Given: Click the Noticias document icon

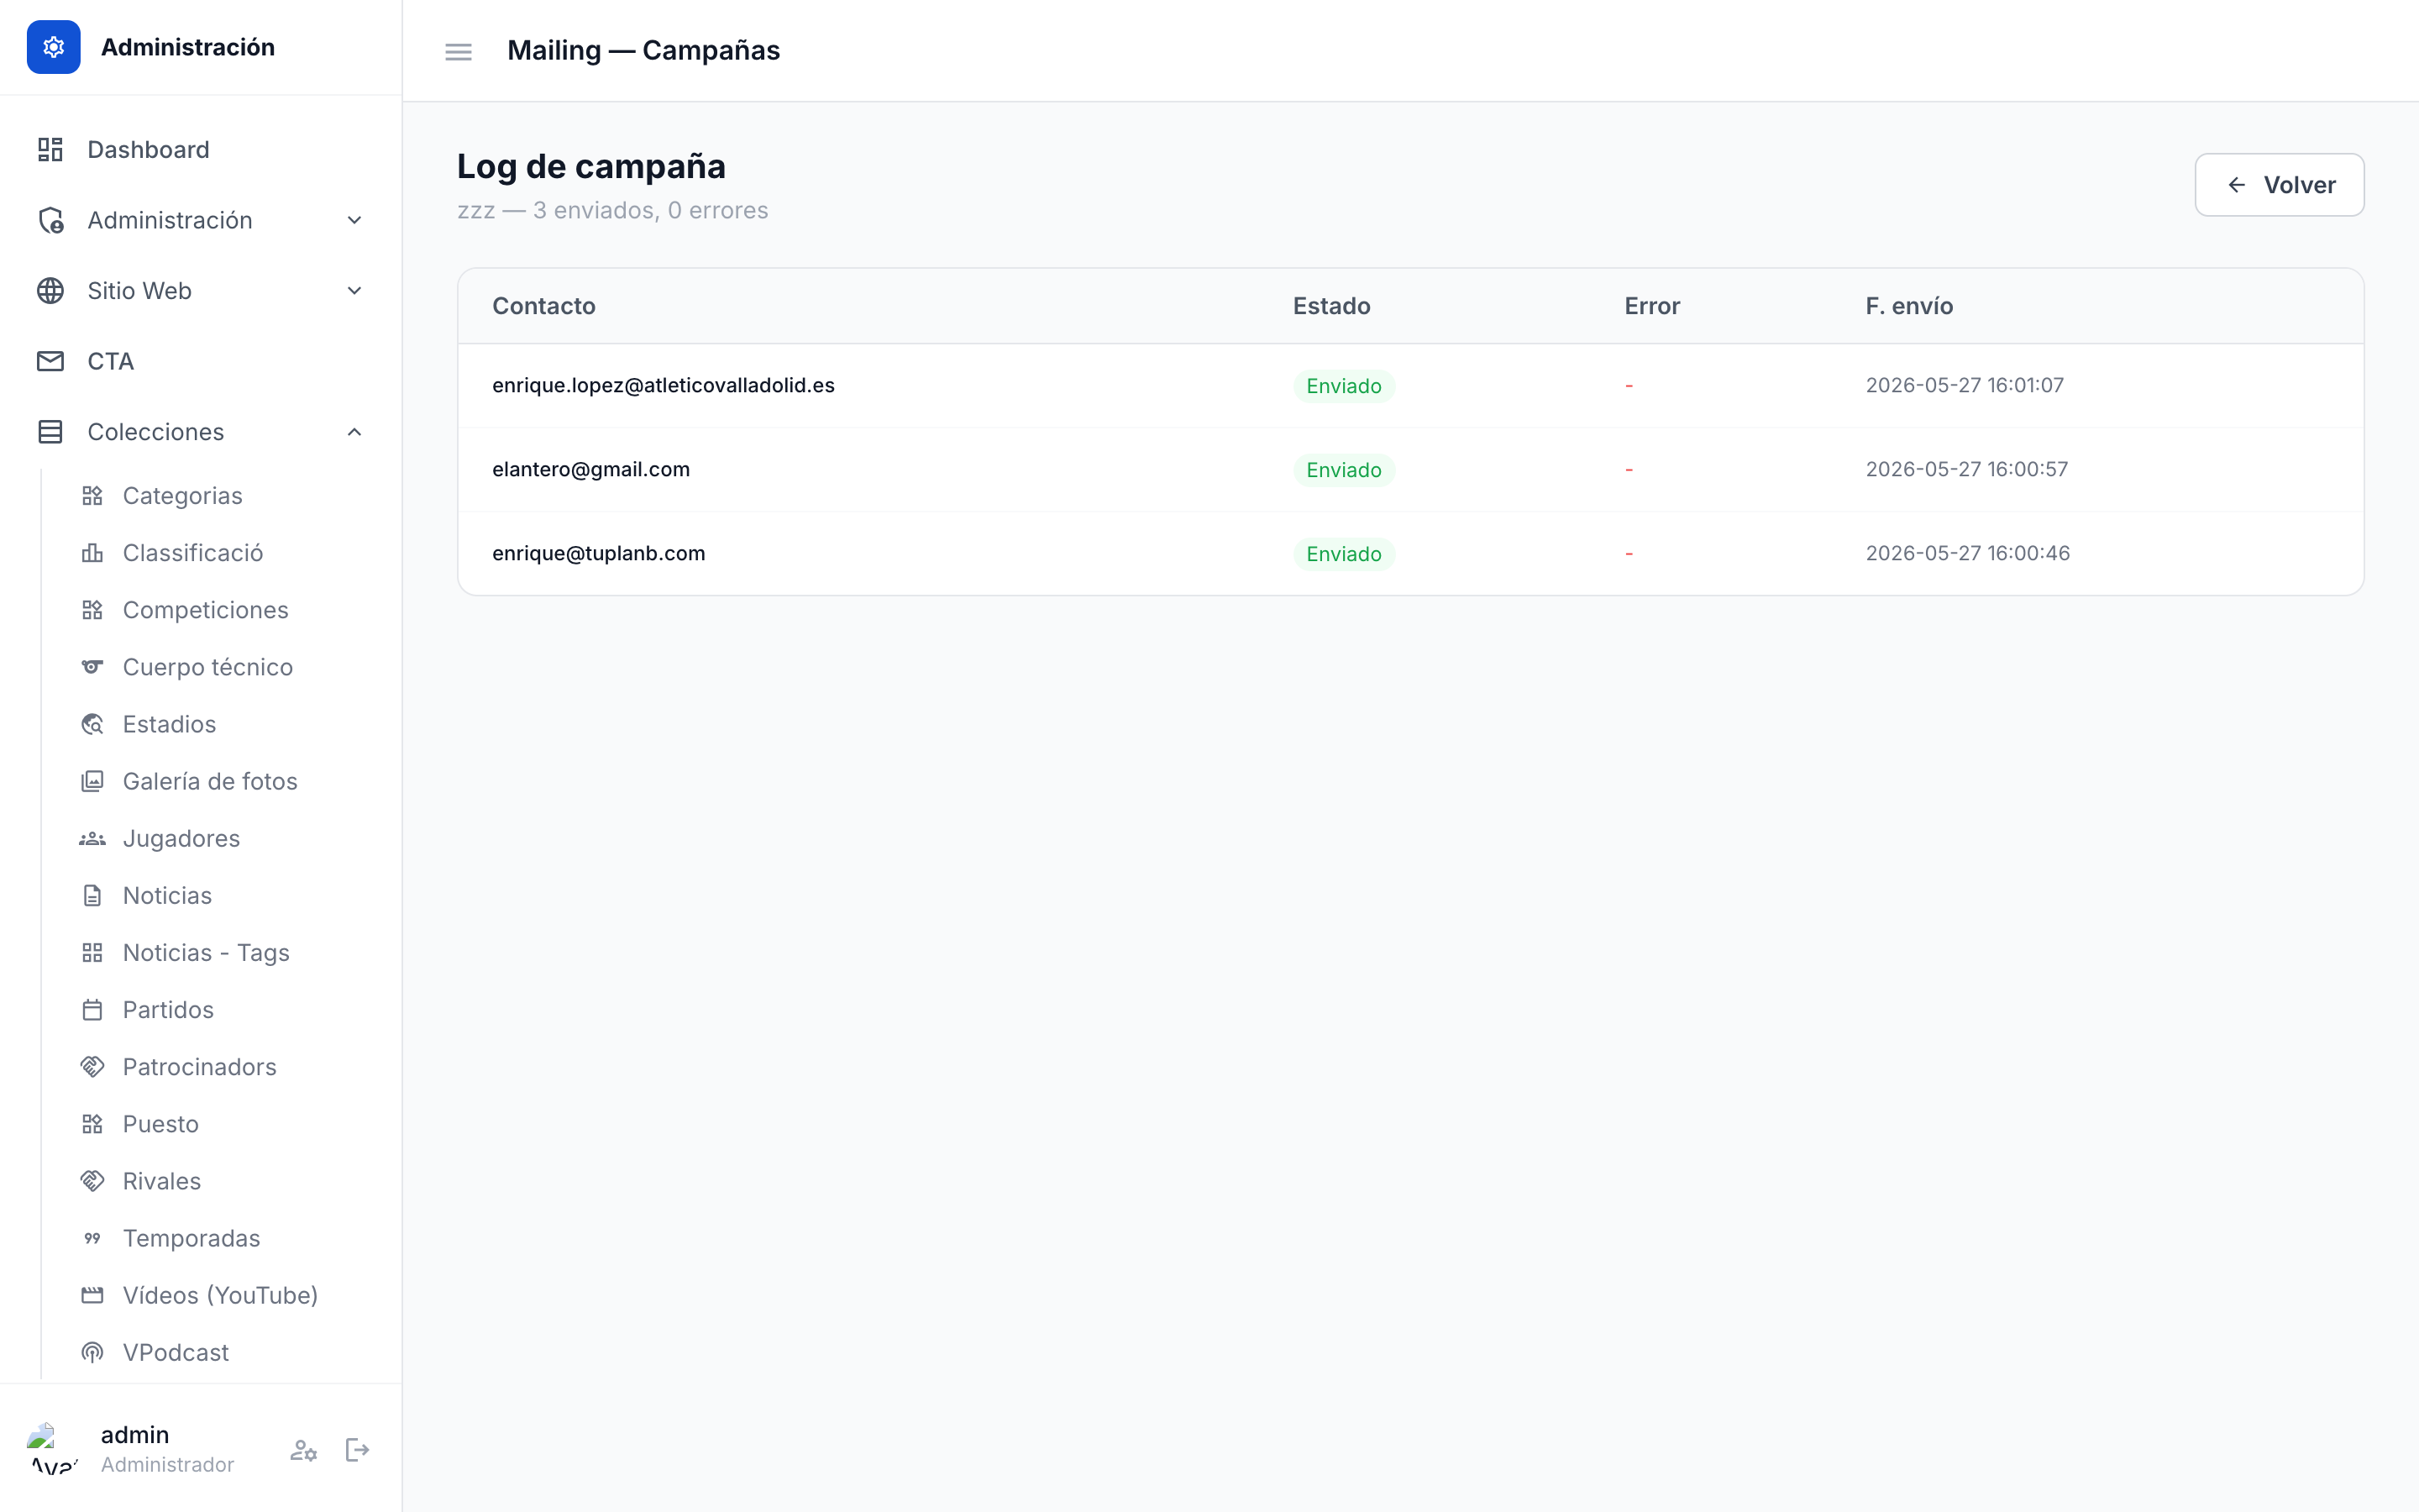Looking at the screenshot, I should (92, 895).
